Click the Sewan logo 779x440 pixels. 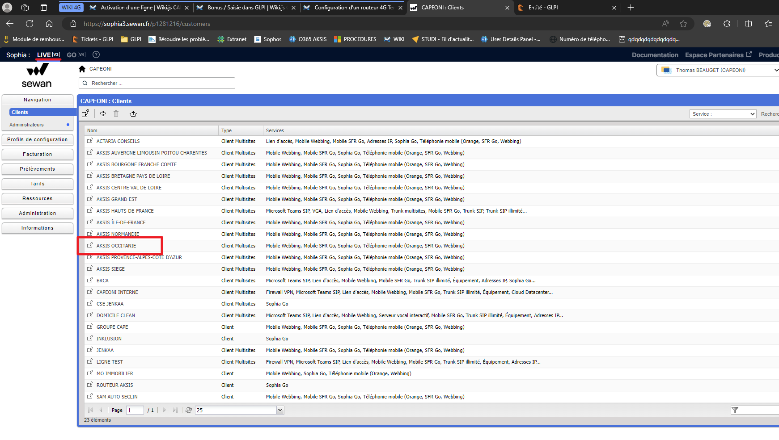(37, 76)
